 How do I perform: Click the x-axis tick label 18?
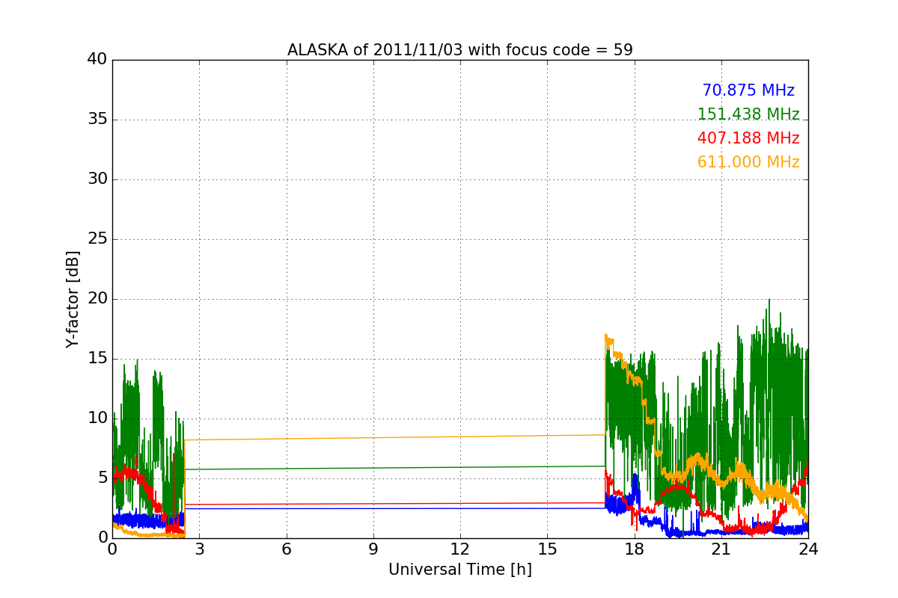[x=635, y=549]
